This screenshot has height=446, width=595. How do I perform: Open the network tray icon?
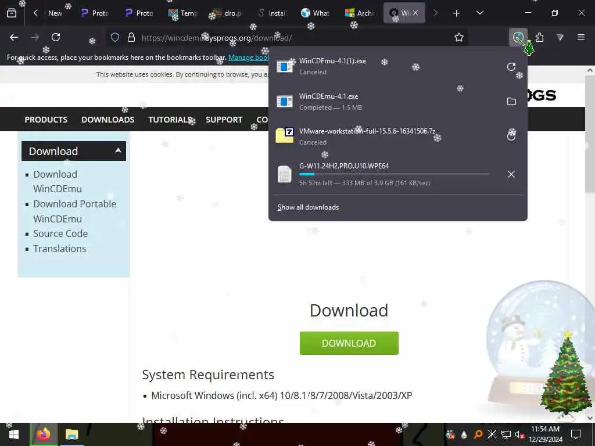506,434
